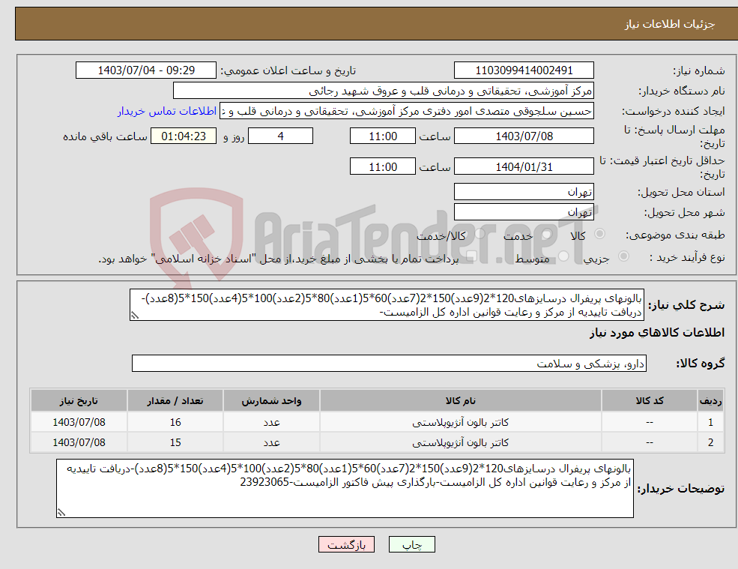The height and width of the screenshot is (569, 738).
Task: Select the جزیی purchase type radio
Action: (623, 256)
